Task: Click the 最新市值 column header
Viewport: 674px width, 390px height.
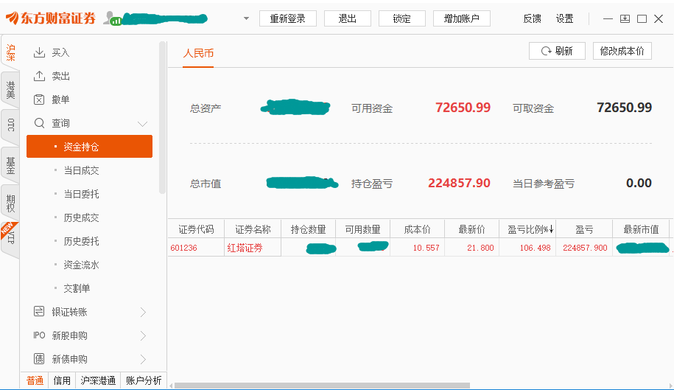Action: coord(641,229)
